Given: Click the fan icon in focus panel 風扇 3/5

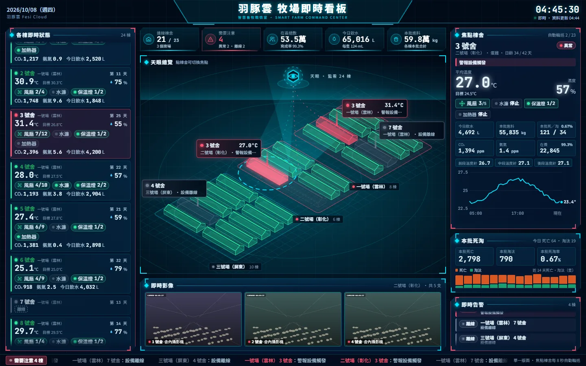Looking at the screenshot, I should [462, 103].
